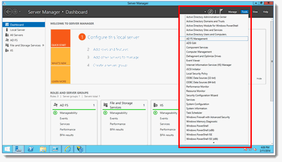Image resolution: width=282 pixels, height=162 pixels.
Task: Click Manageability in AD FS tile
Action: [x=68, y=113]
